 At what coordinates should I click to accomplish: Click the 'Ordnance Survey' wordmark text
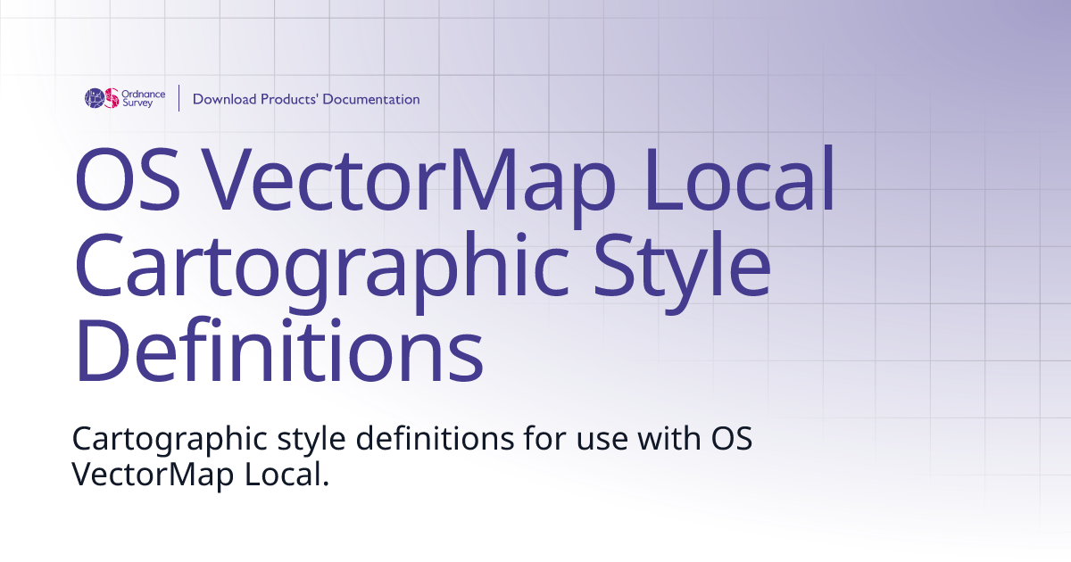pyautogui.click(x=145, y=98)
